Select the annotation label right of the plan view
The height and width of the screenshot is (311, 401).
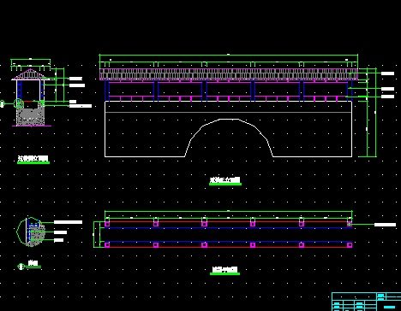[385, 225]
